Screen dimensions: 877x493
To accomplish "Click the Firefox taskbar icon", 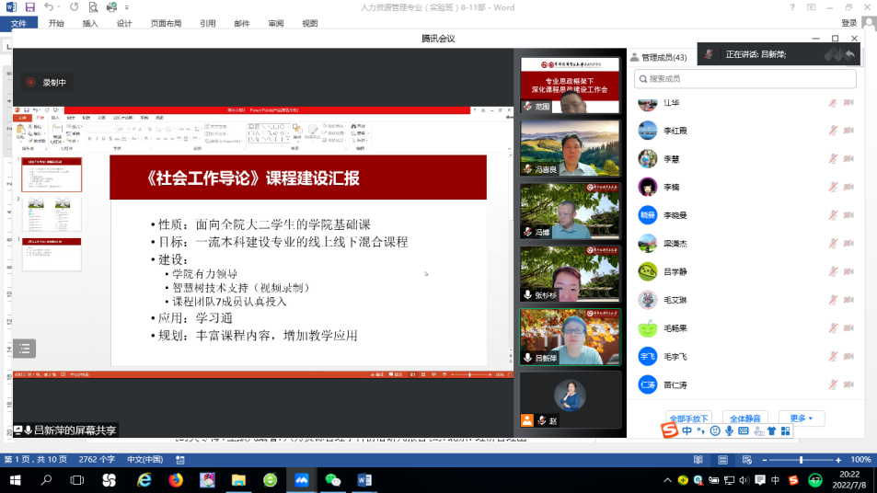I will [176, 480].
